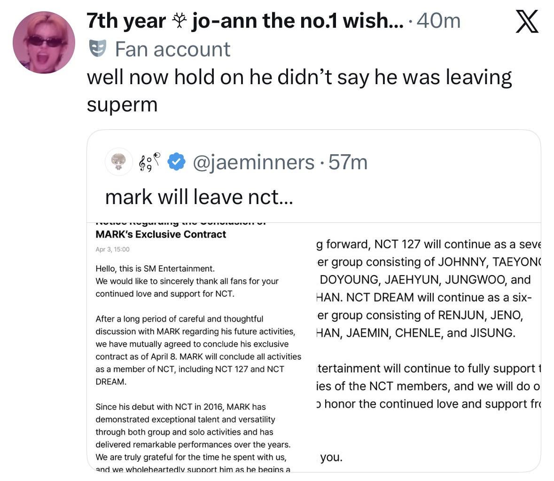554x481 pixels.
Task: Open quoted user's small avatar
Action: [118, 162]
